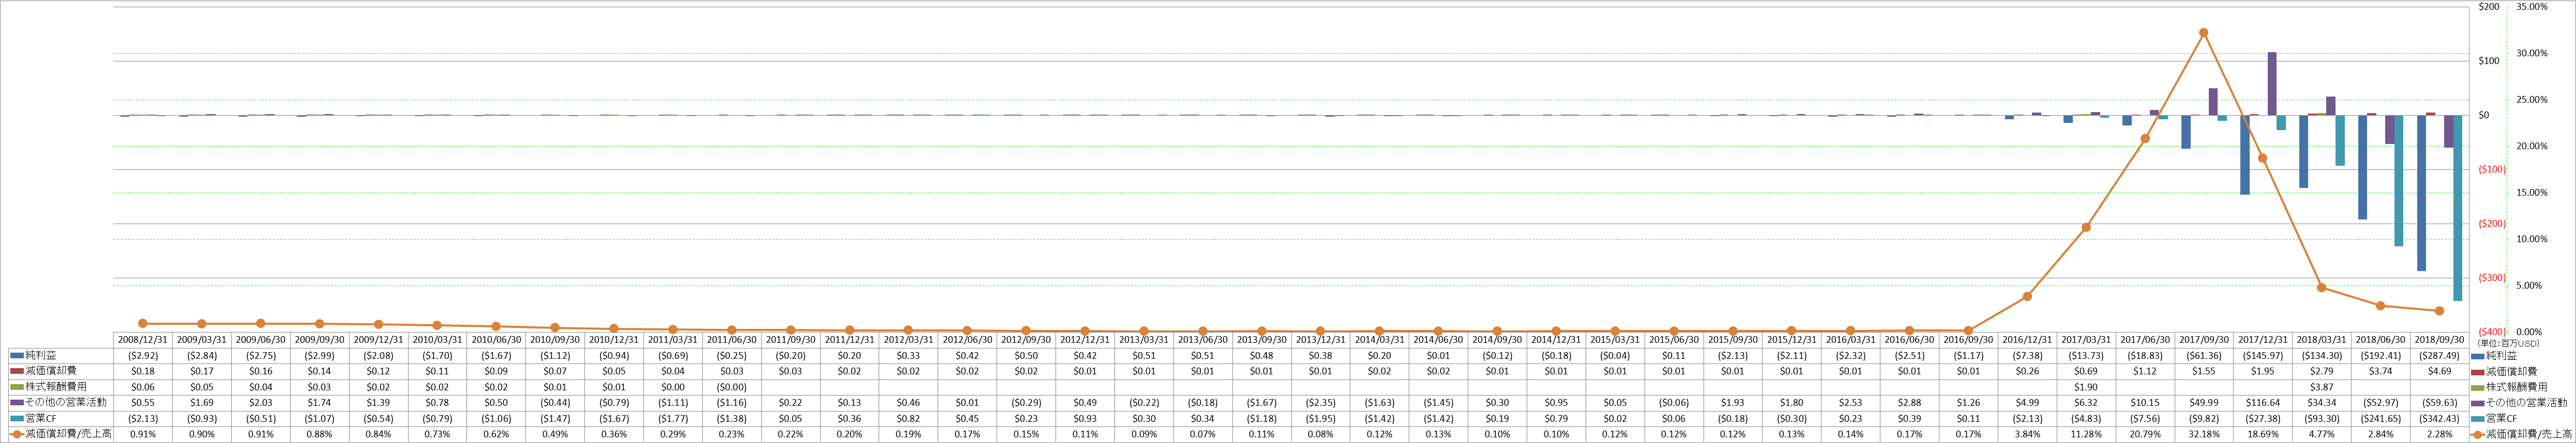2576x443 pixels.
Task: Click the orange line peak marker at 32.18%
Action: 2204,33
